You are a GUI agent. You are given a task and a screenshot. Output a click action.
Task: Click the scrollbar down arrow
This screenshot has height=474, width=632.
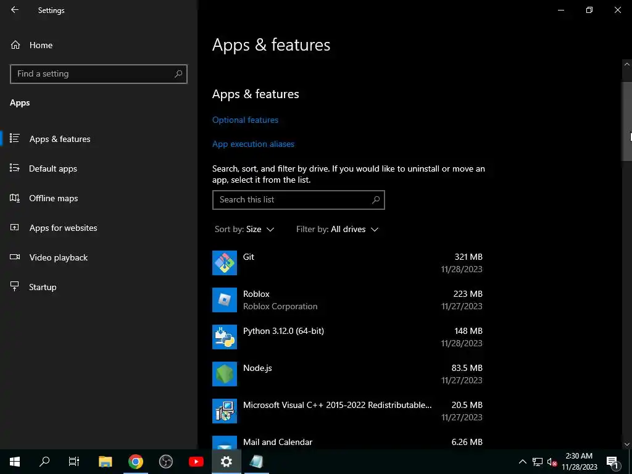(627, 444)
